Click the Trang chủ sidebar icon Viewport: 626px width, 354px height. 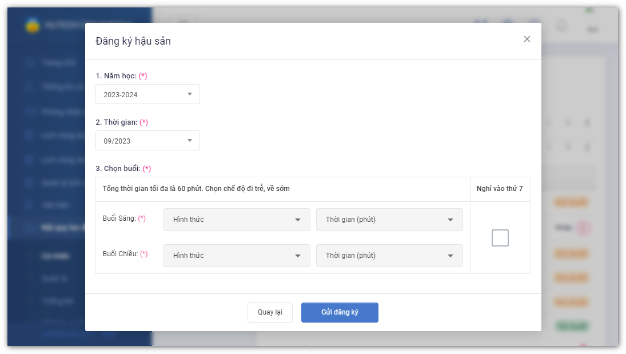point(30,62)
